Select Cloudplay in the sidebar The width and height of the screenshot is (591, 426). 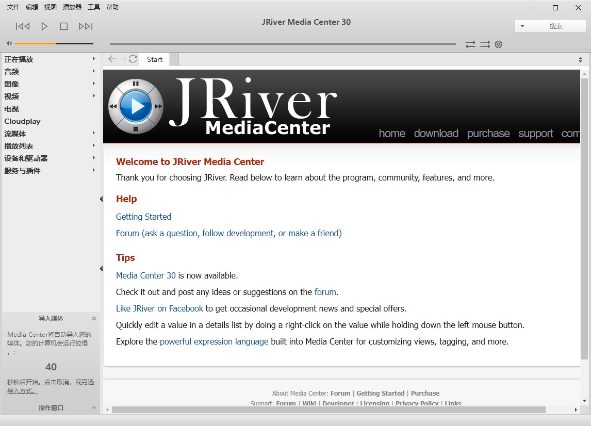click(22, 121)
